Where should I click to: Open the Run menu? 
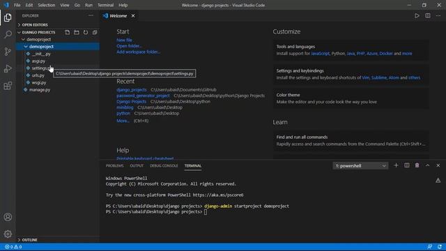89,5
